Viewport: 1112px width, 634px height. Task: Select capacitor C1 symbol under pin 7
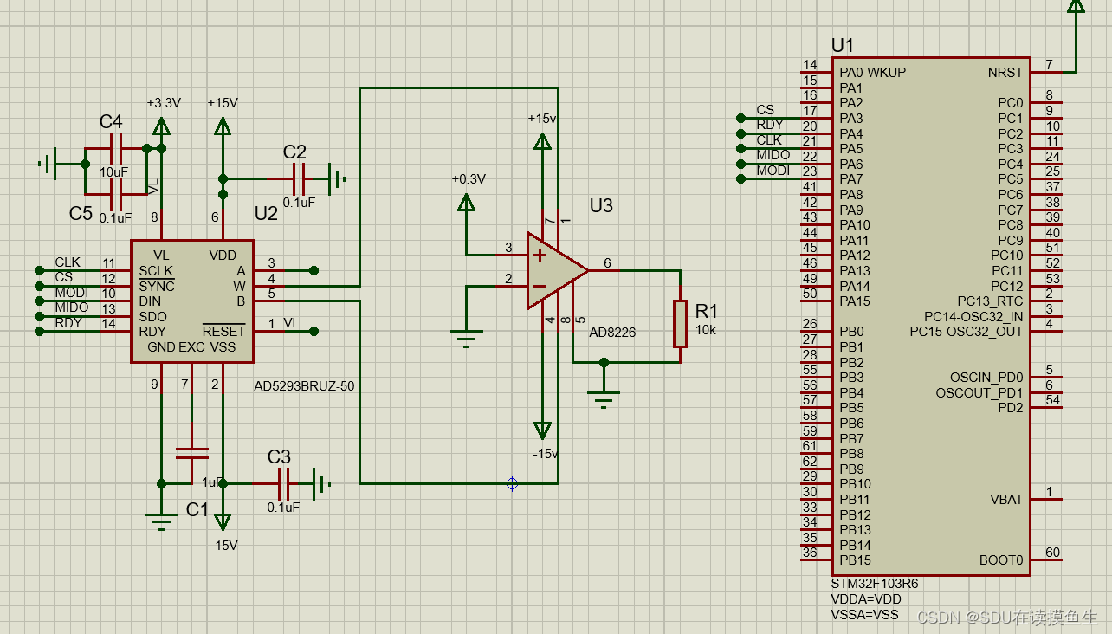tap(191, 452)
